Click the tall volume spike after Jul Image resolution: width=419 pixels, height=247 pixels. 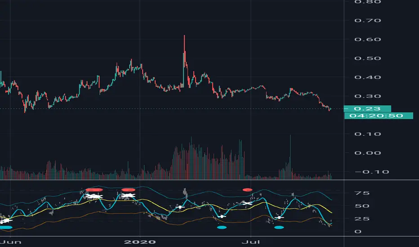pyautogui.click(x=290, y=157)
